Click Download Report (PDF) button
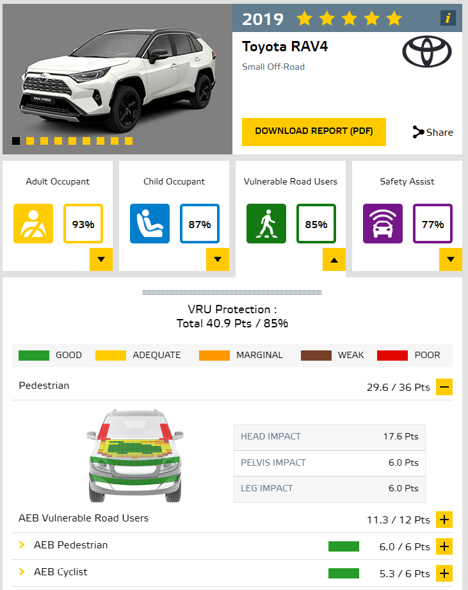Screen dimensions: 468x590 point(314,132)
